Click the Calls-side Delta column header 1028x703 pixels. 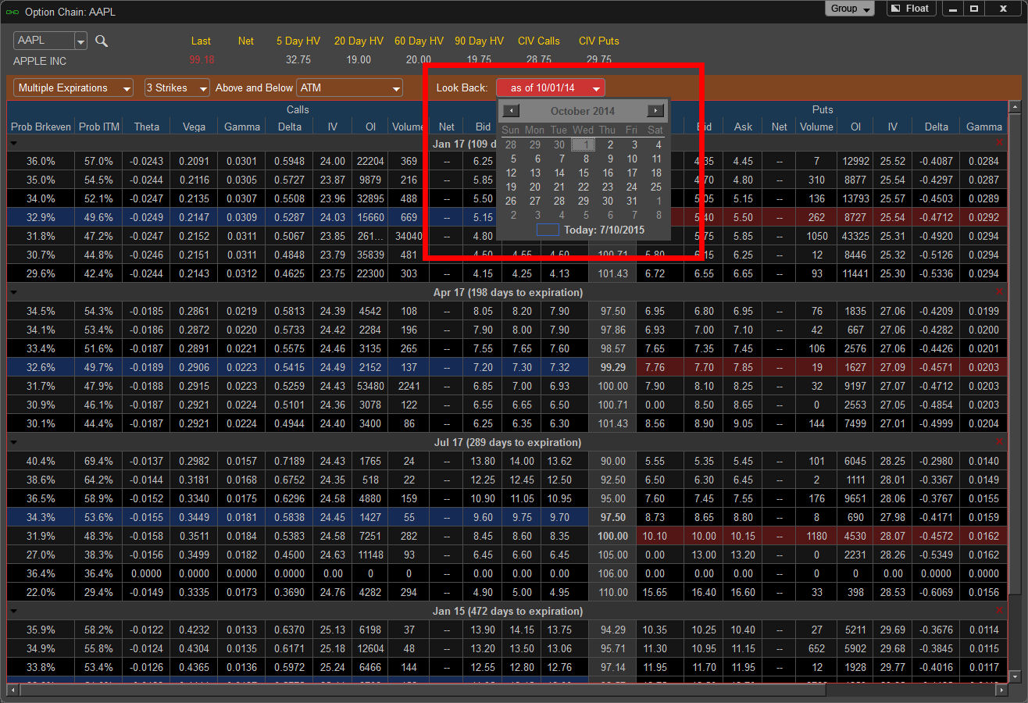[x=289, y=127]
